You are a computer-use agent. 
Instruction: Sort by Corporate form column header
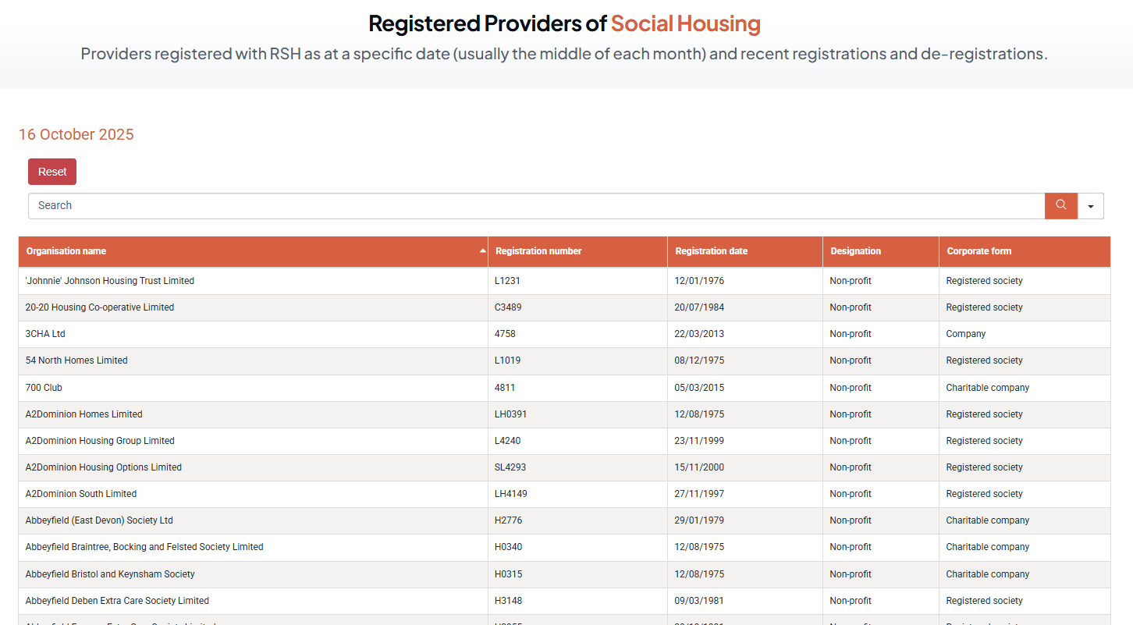[978, 251]
